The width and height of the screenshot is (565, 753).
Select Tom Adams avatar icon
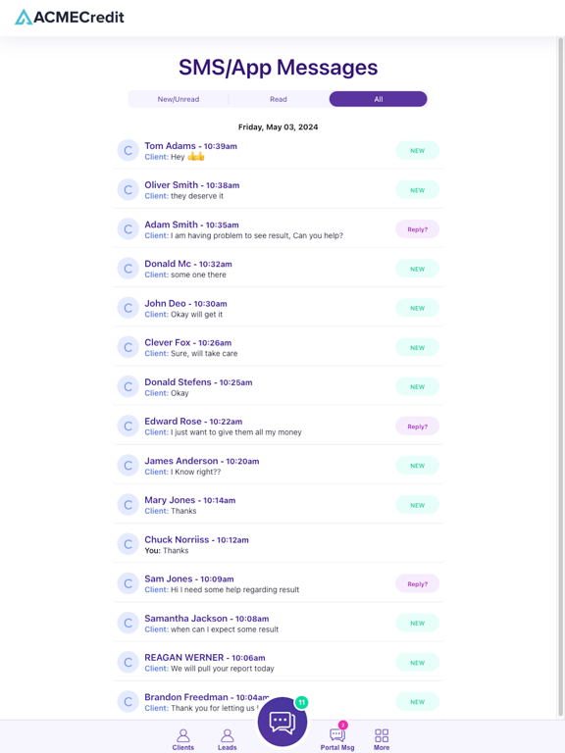pyautogui.click(x=128, y=151)
